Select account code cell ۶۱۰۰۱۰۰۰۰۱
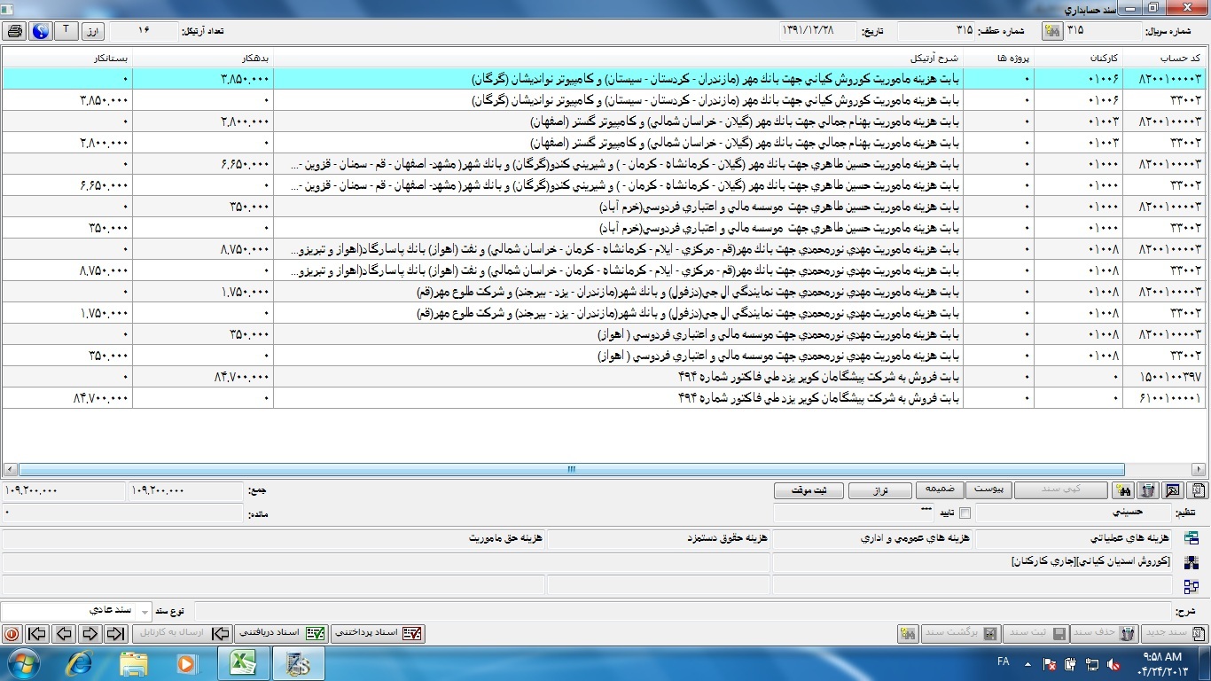The image size is (1211, 681). (1167, 398)
